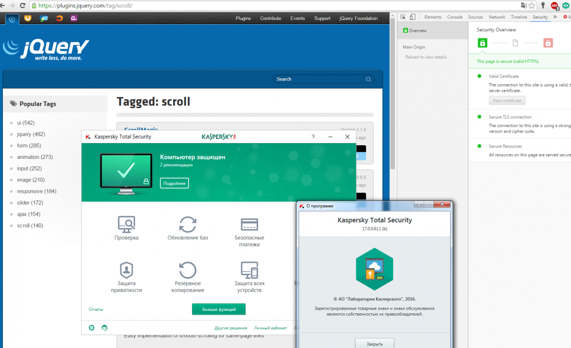Open the green eye extension icon

point(567,6)
